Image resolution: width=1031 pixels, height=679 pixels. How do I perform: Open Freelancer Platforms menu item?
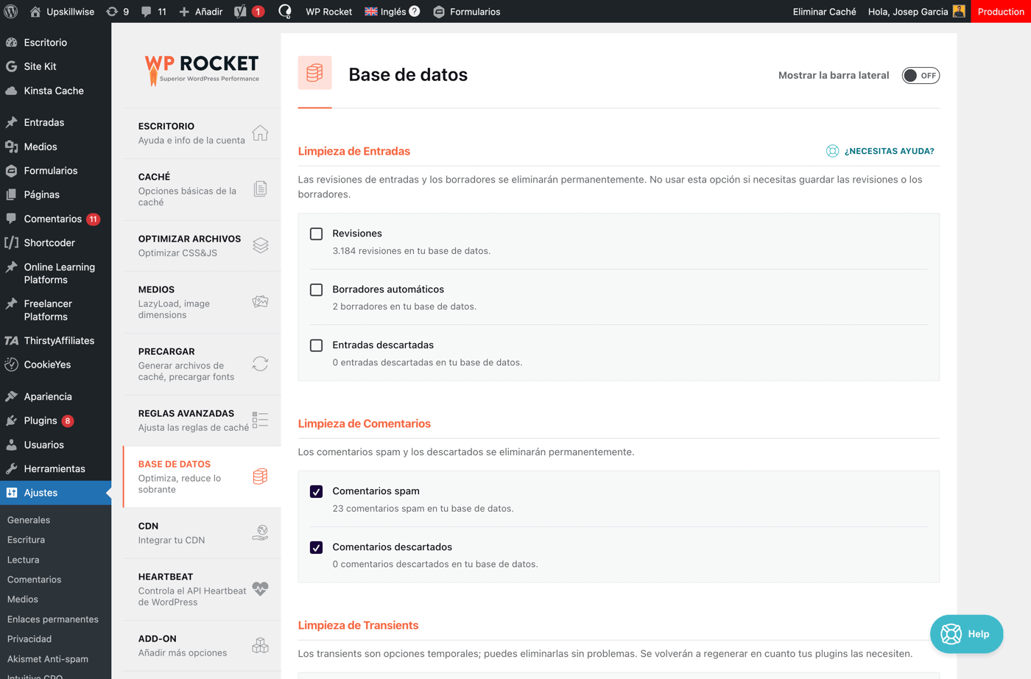click(55, 310)
